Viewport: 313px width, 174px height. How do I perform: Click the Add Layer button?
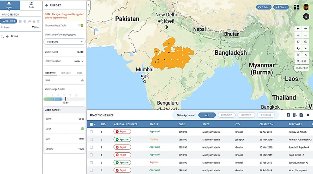point(9,21)
